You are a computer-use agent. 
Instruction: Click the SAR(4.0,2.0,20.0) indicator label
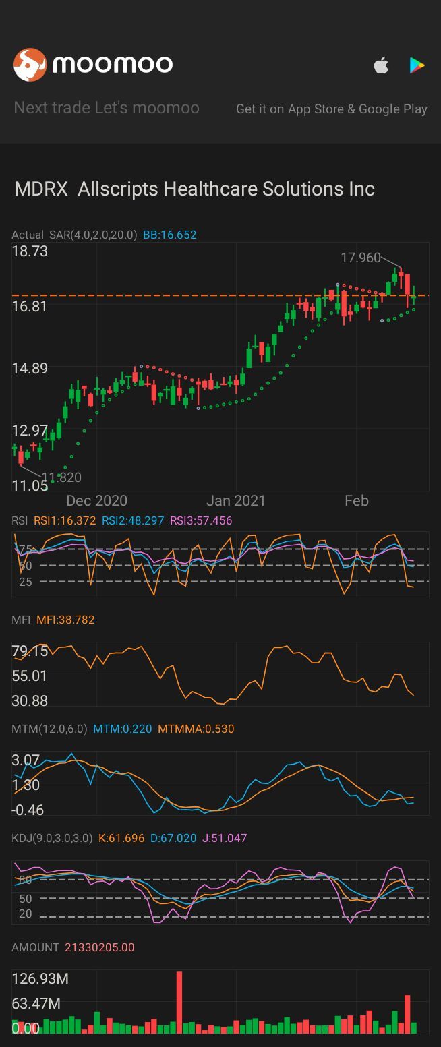(x=93, y=235)
